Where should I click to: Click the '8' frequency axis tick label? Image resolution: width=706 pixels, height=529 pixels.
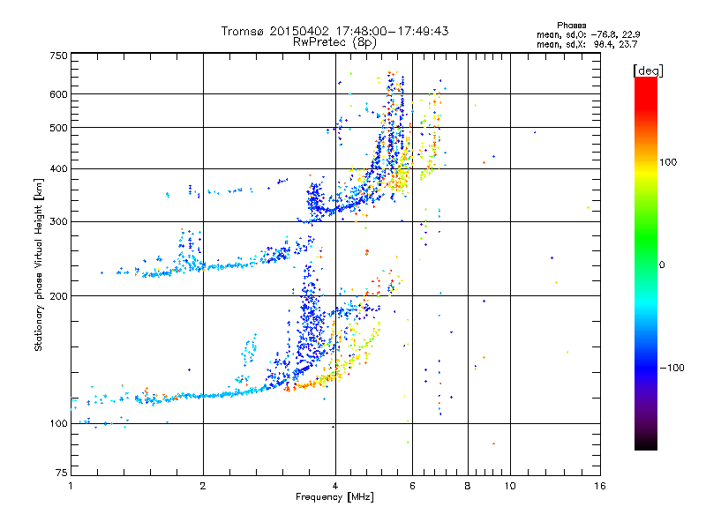click(x=468, y=486)
